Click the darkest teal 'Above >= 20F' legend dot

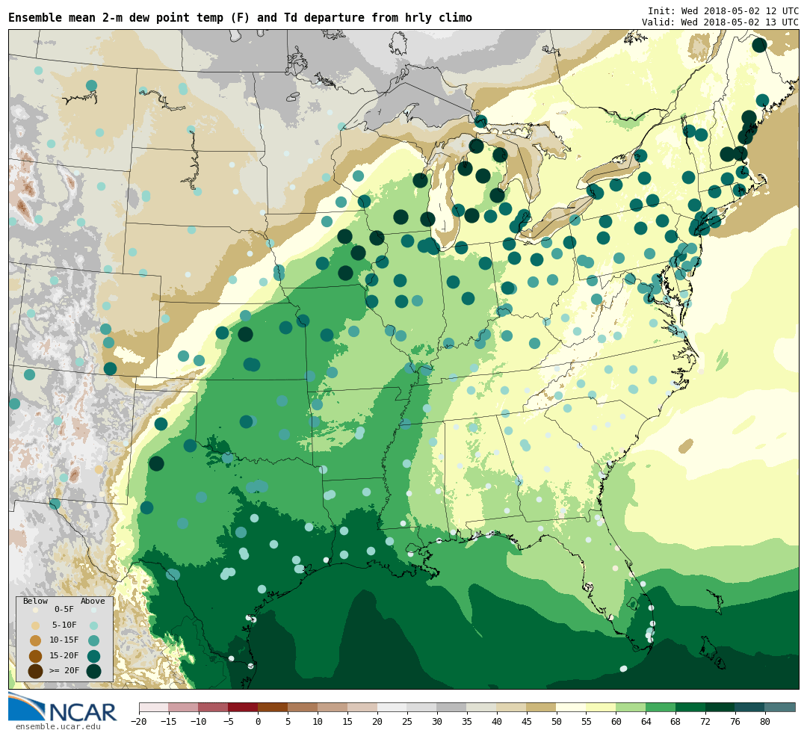93,671
